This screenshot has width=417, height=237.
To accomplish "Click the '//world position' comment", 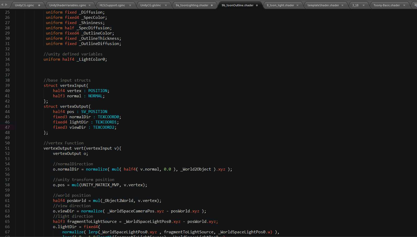I will pos(72,195).
